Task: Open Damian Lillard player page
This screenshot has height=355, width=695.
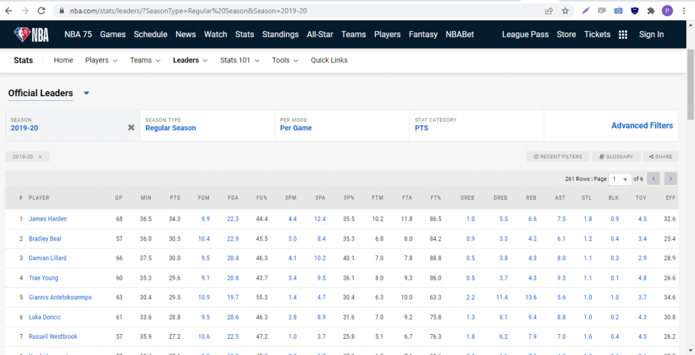Action: [48, 258]
